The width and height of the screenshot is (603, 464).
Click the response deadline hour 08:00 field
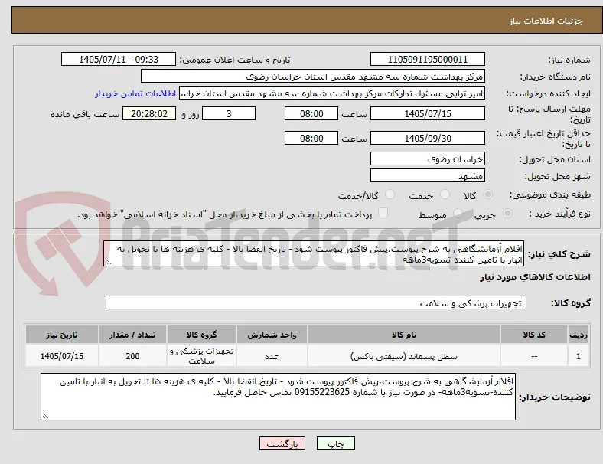(311, 114)
